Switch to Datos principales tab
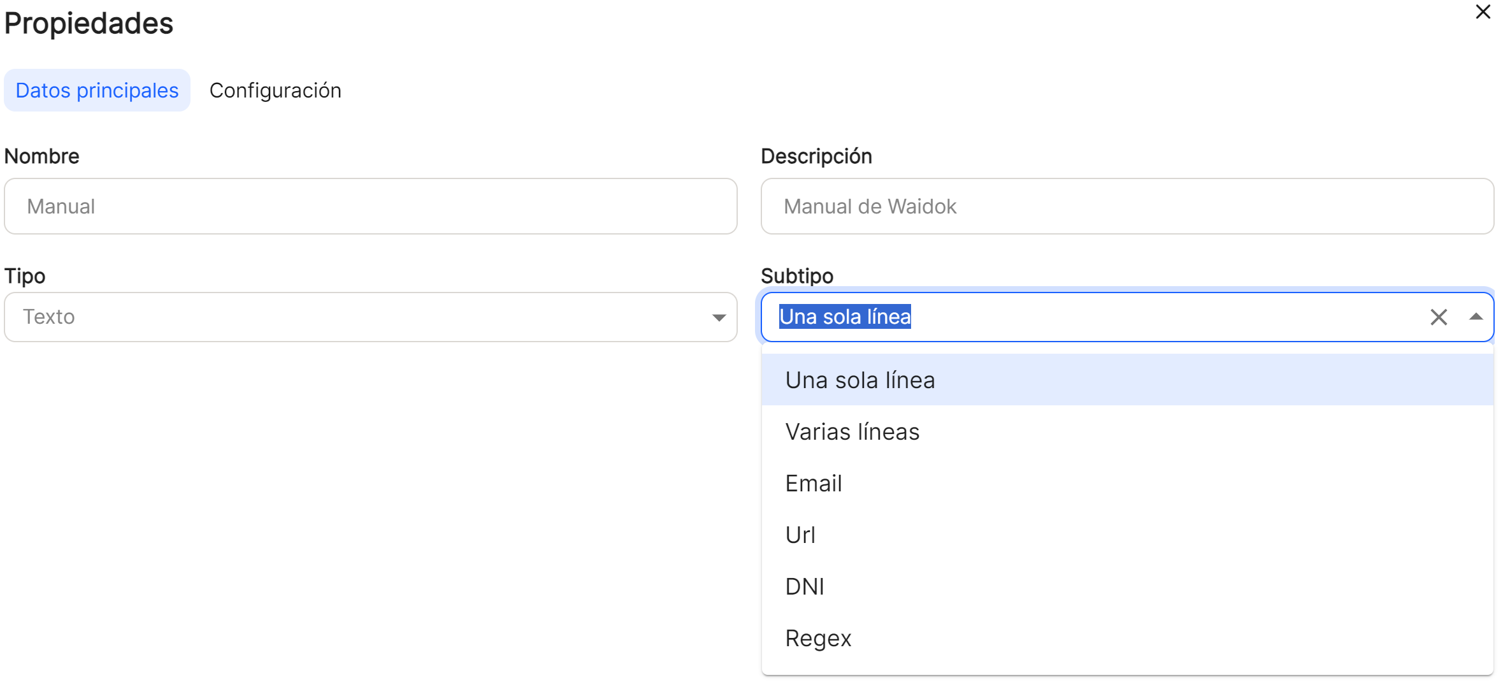1510x687 pixels. click(x=97, y=90)
